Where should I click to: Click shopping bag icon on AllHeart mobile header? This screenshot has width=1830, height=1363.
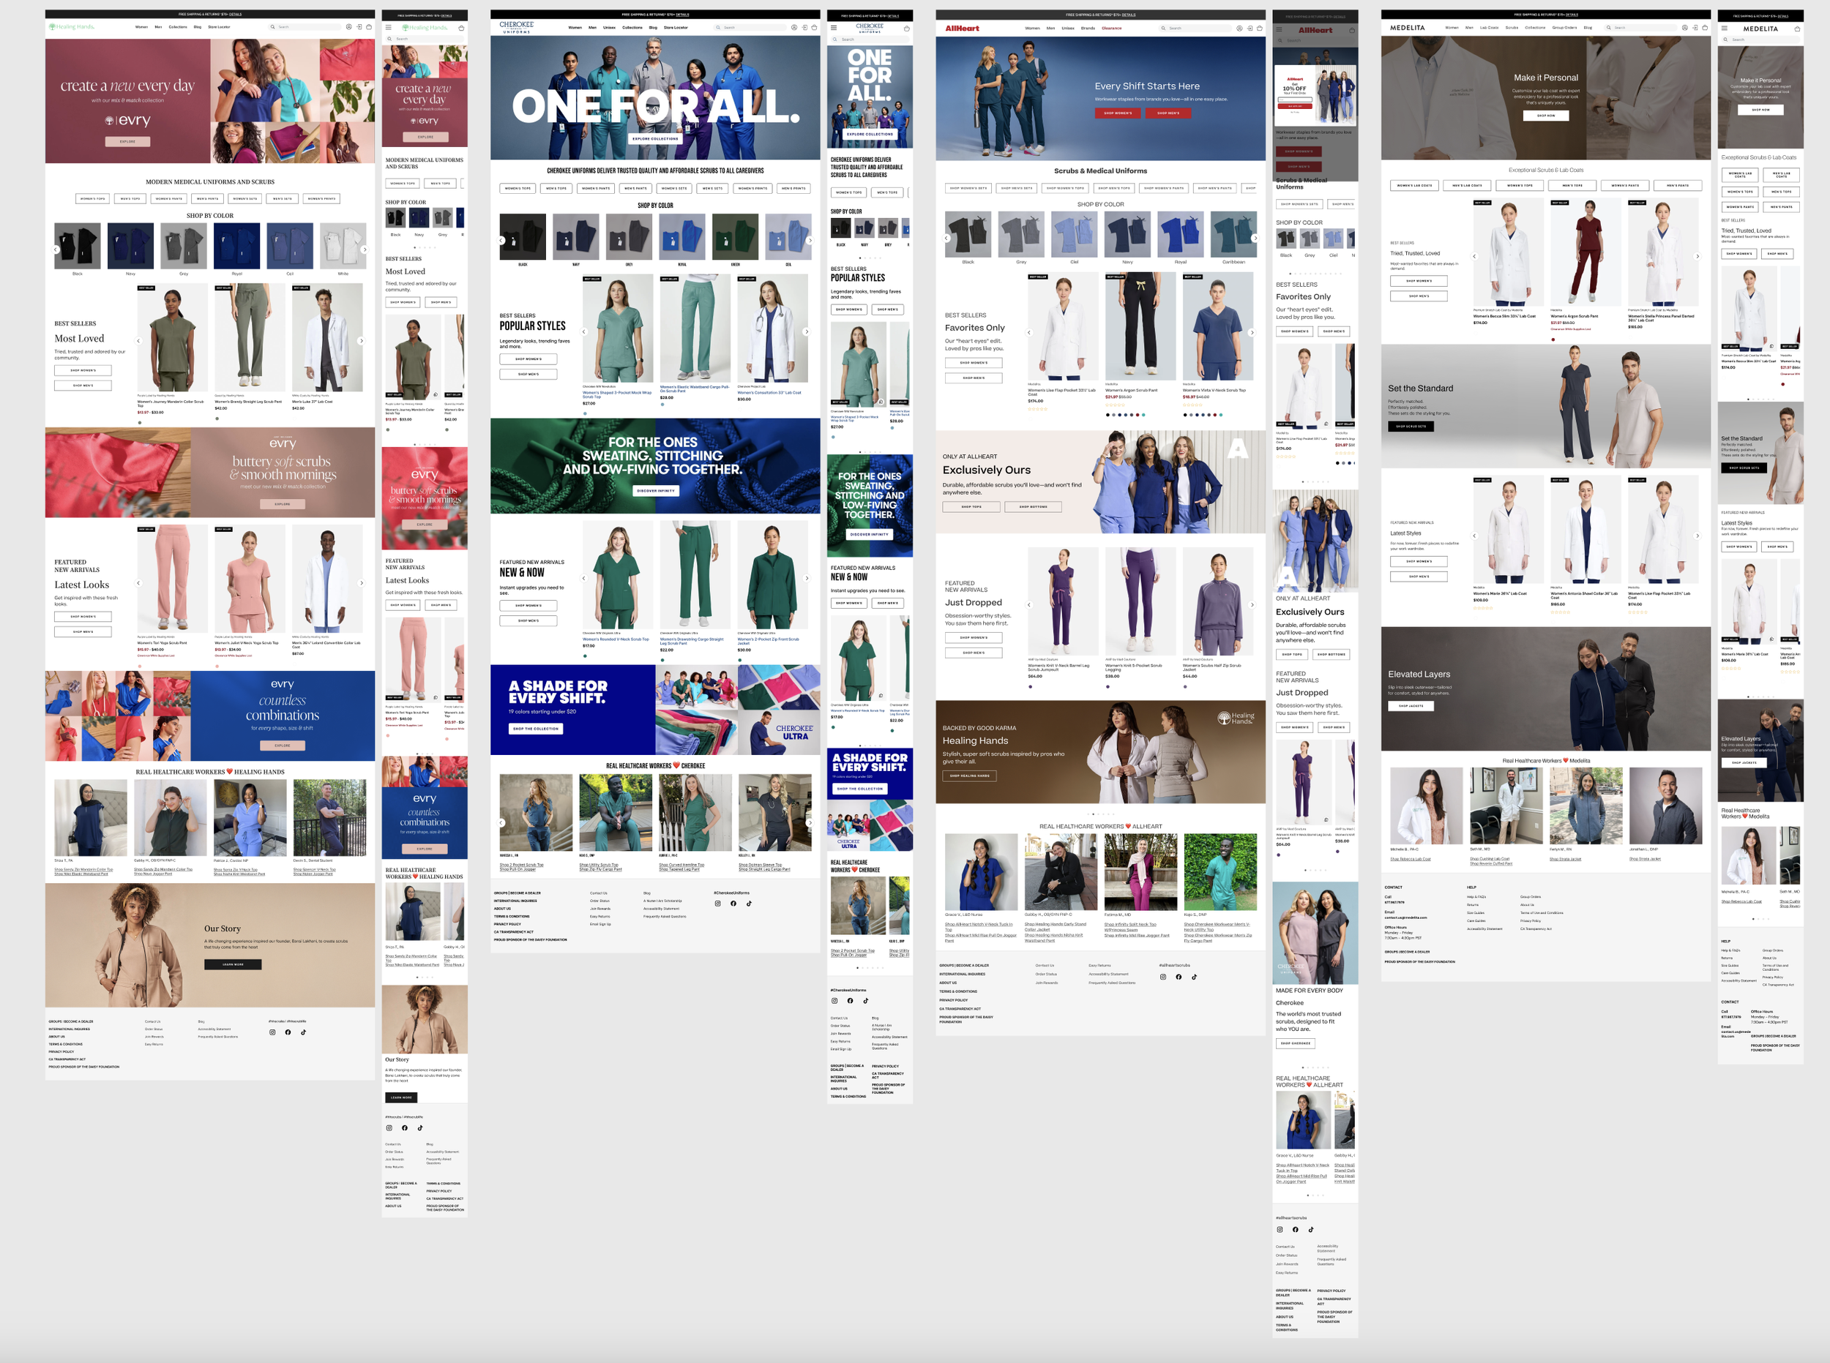coord(1351,30)
